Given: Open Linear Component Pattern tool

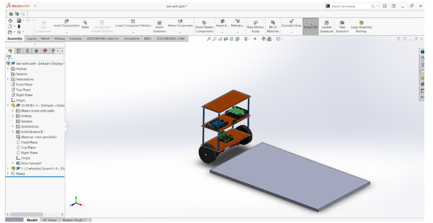Looking at the screenshot, I should (133, 23).
